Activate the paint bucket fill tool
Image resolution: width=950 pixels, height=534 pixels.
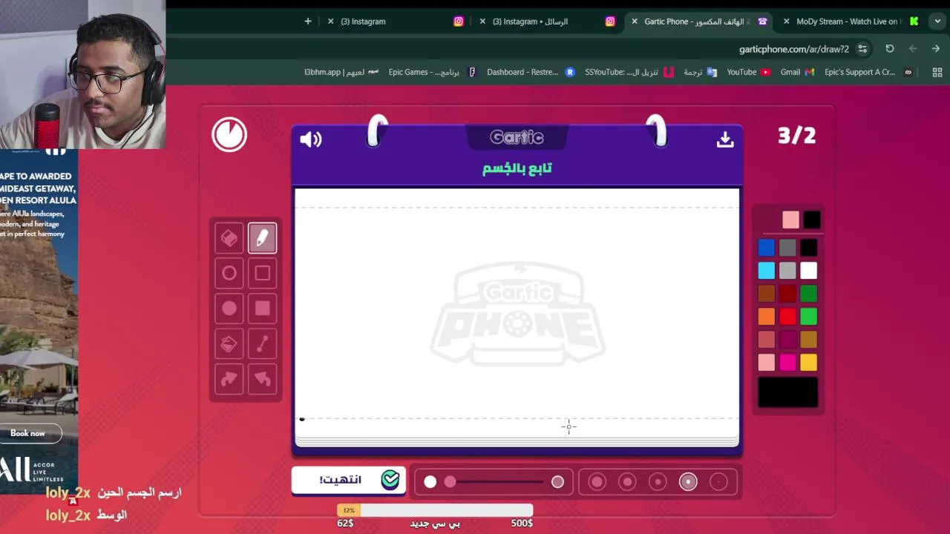tap(229, 343)
